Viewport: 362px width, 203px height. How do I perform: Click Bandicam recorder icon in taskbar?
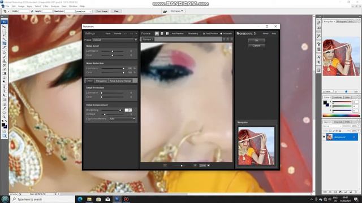(x=126, y=199)
